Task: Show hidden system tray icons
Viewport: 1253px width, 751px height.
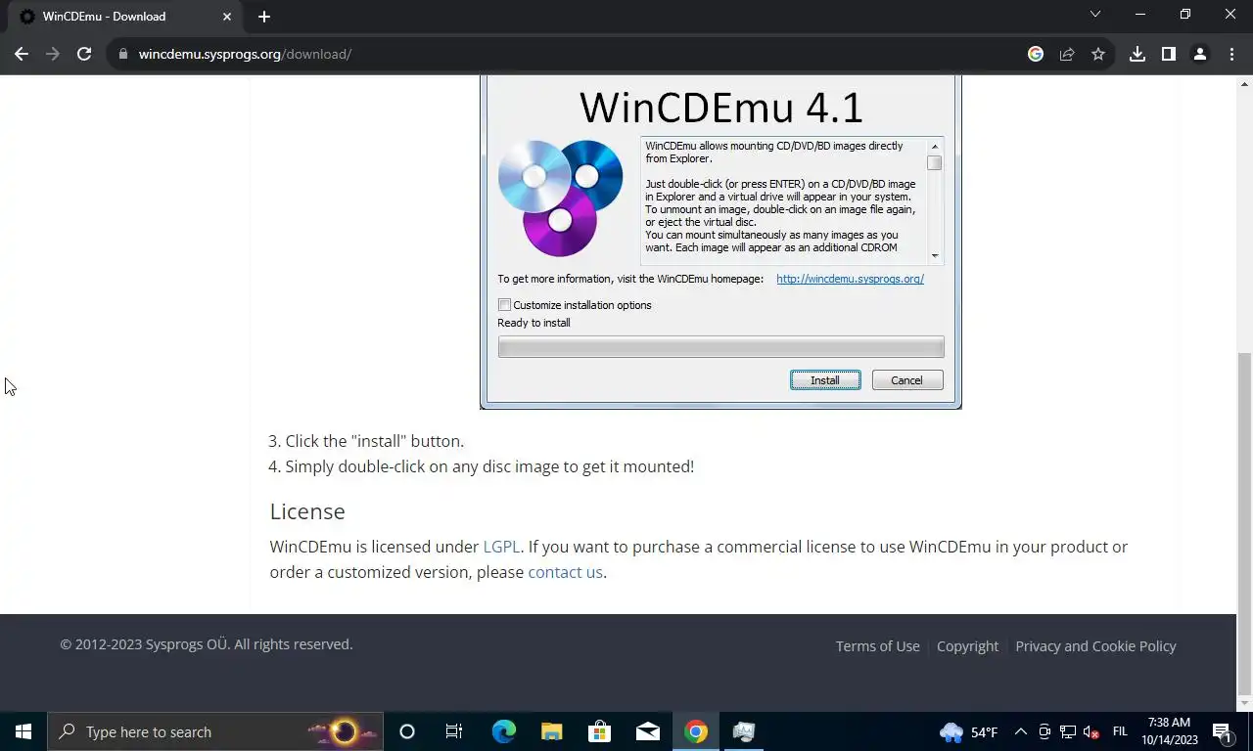Action: [1020, 731]
